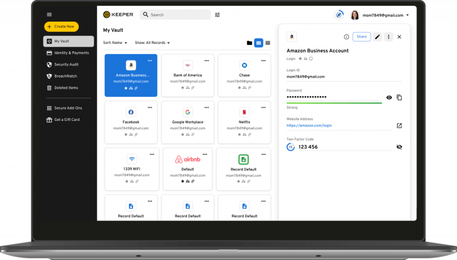Viewport: 457px width, 260px height.
Task: Open Security Audit
Action: [63, 64]
